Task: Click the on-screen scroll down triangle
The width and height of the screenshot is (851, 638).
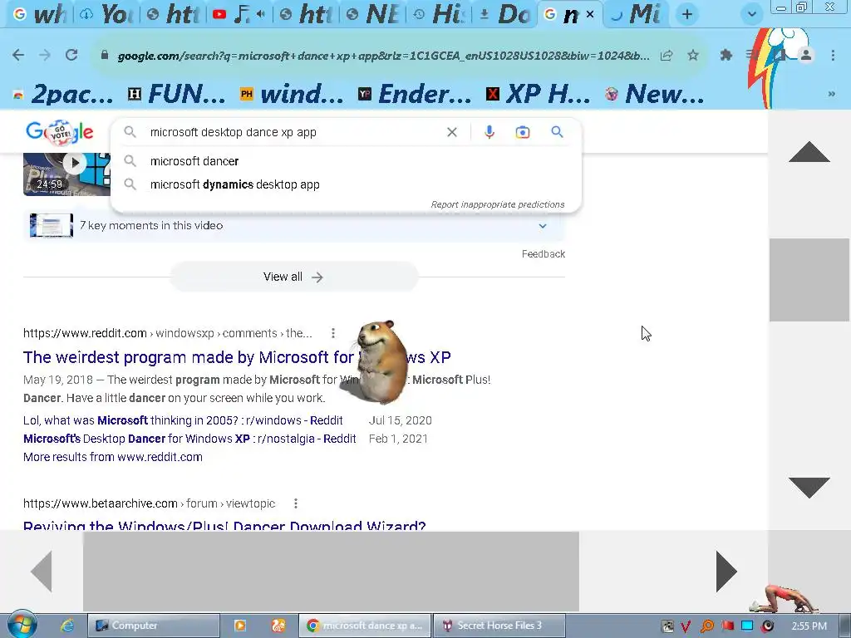Action: (x=809, y=487)
